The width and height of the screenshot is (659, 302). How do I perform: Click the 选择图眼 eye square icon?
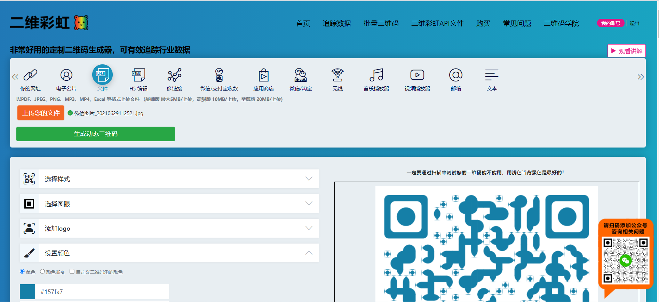29,204
